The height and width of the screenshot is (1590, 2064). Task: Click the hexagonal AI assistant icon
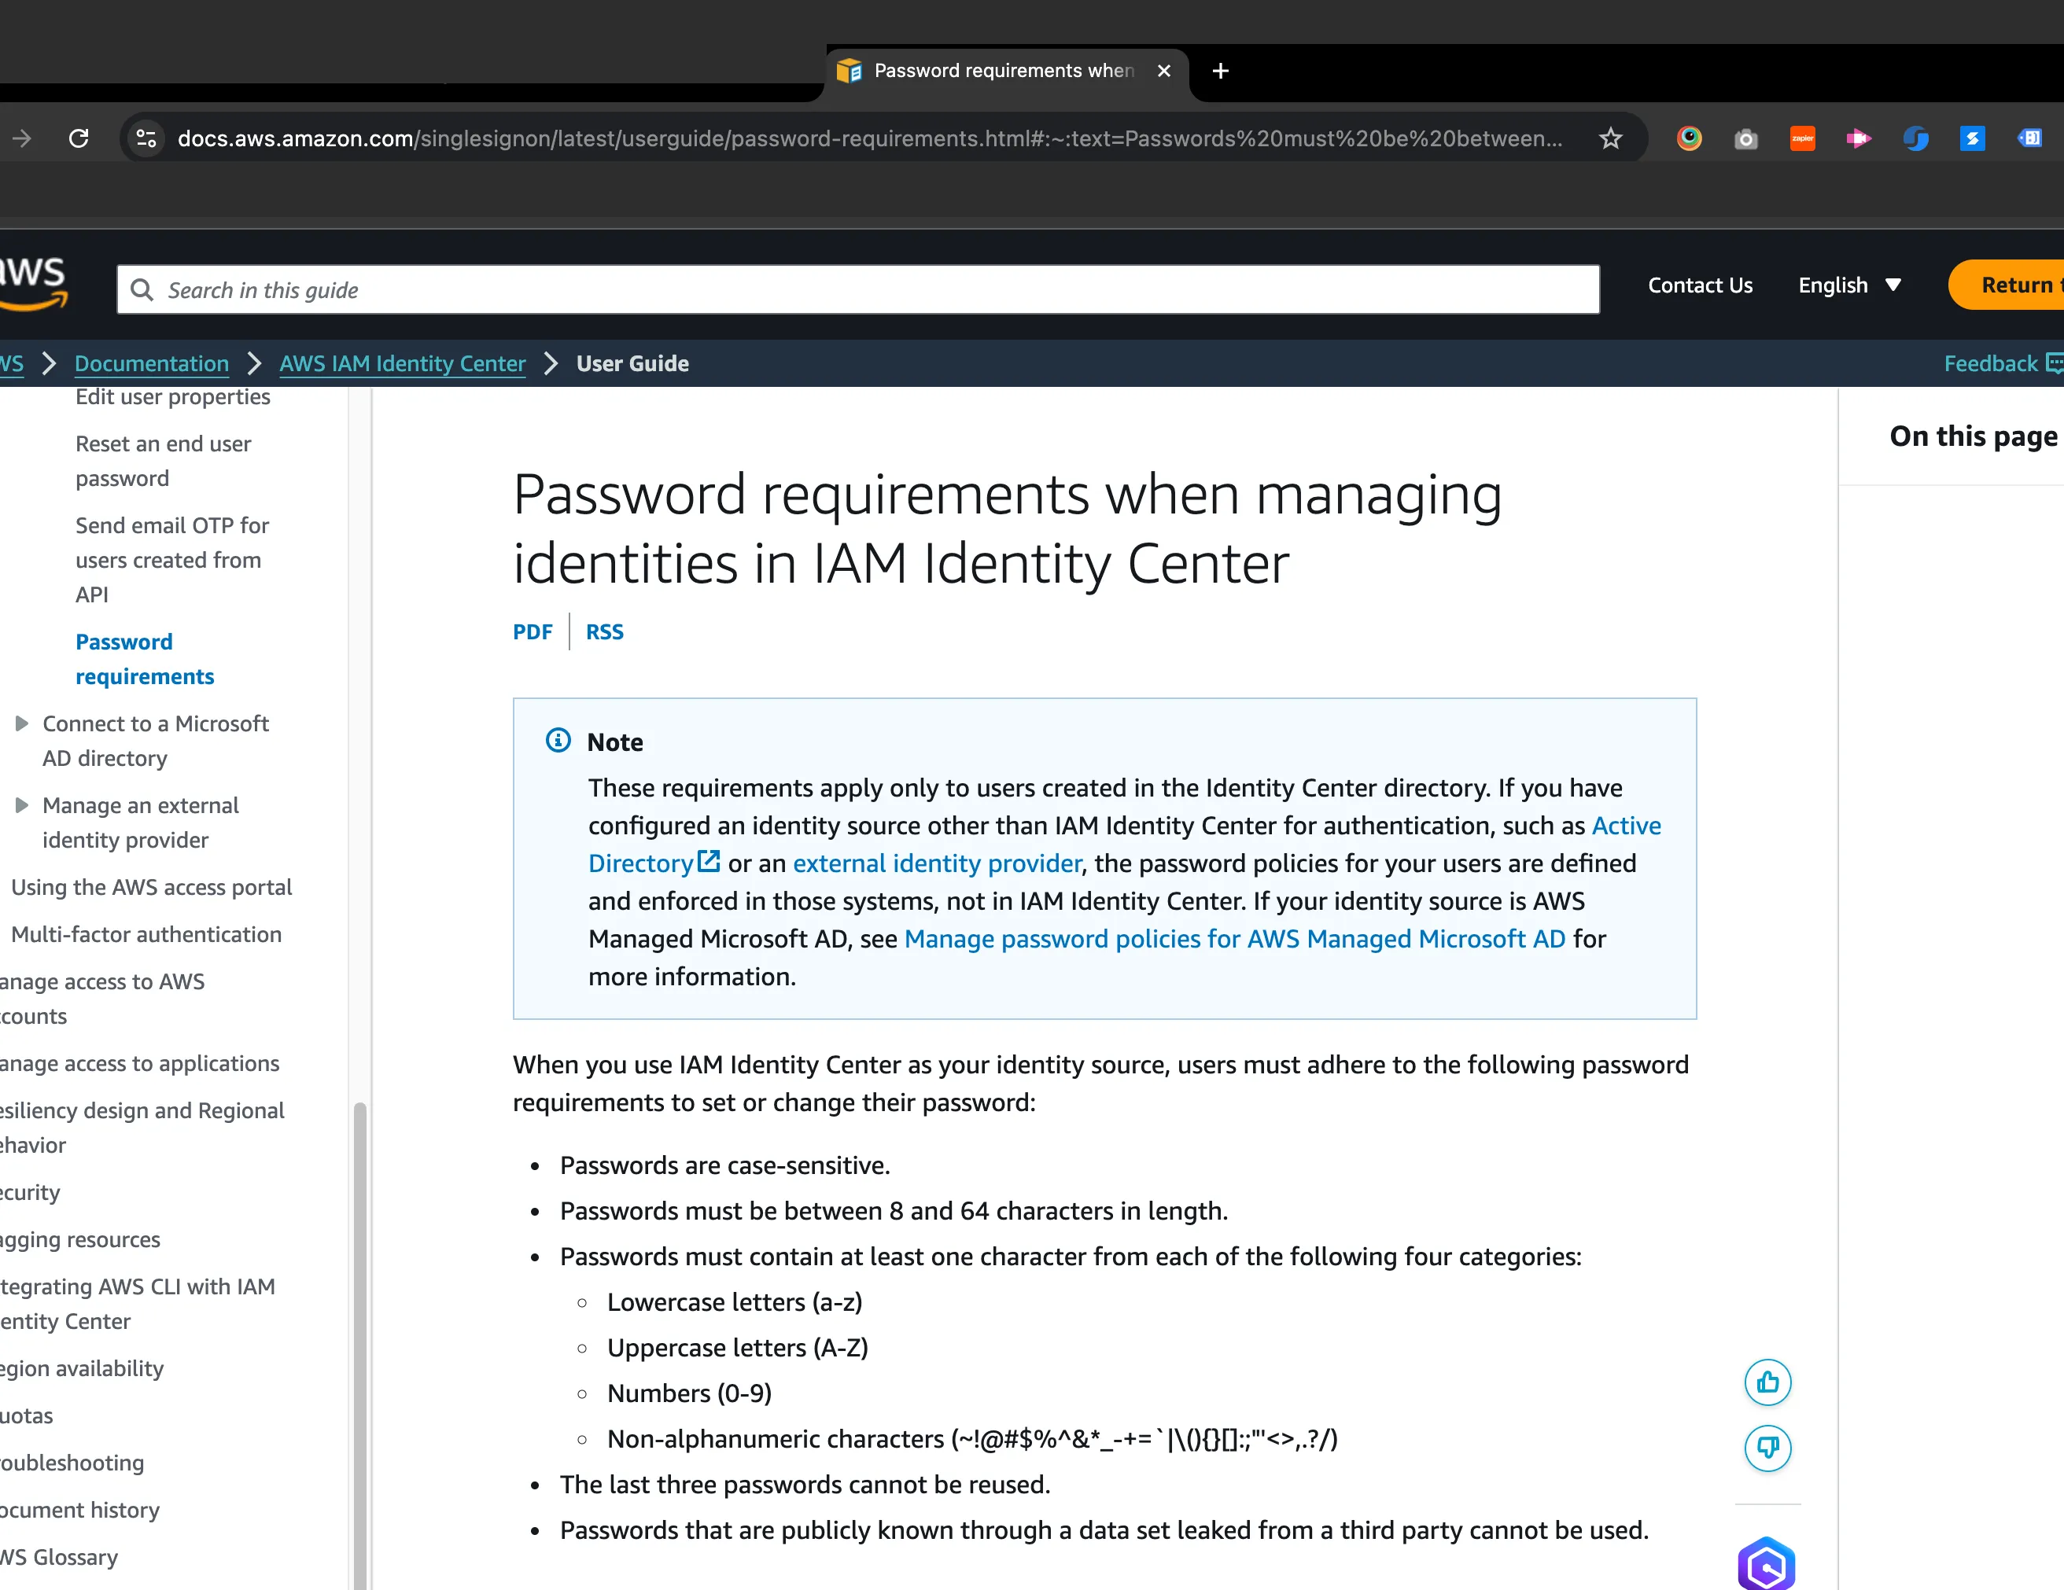click(1768, 1563)
